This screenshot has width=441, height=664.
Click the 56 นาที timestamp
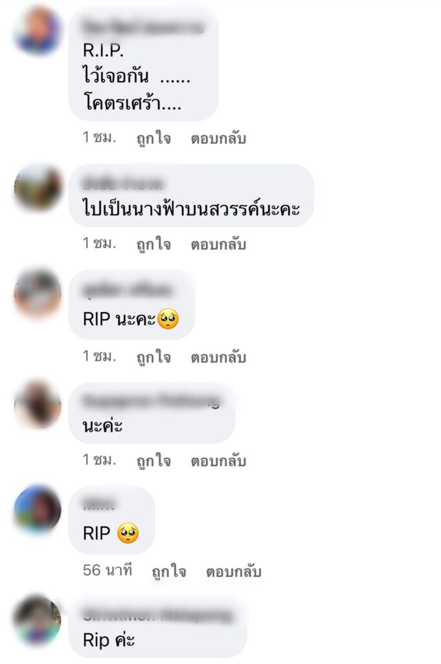[x=107, y=571]
